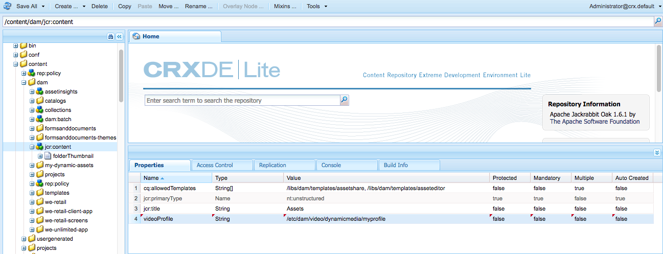Select the Home tab
The width and height of the screenshot is (663, 254).
pos(175,36)
